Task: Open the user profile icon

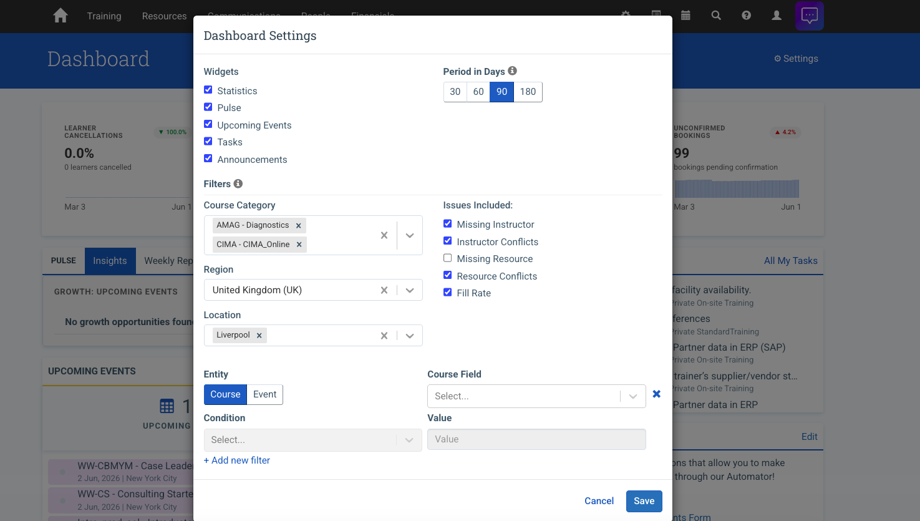Action: pos(777,16)
